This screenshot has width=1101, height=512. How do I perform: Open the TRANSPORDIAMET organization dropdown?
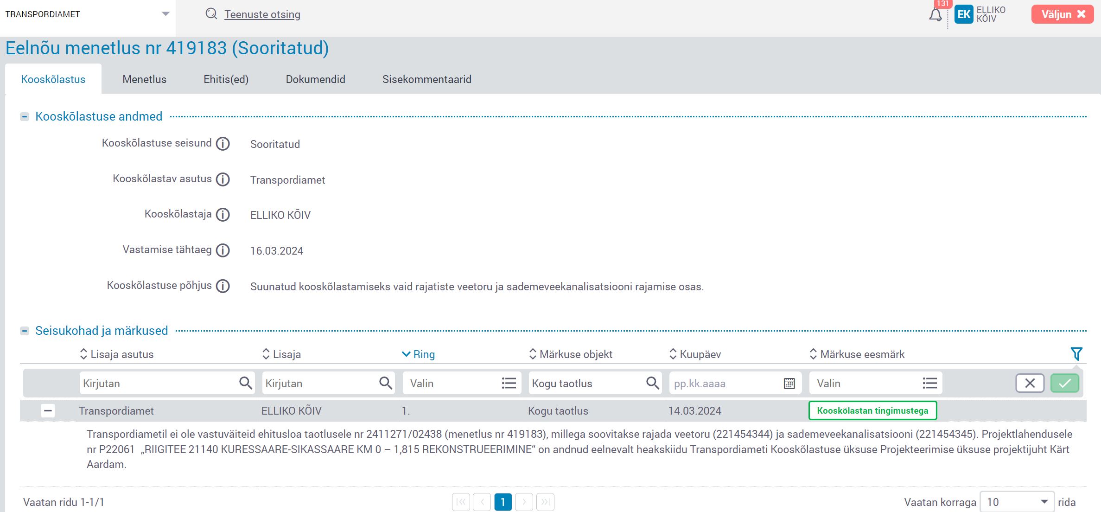coord(88,14)
